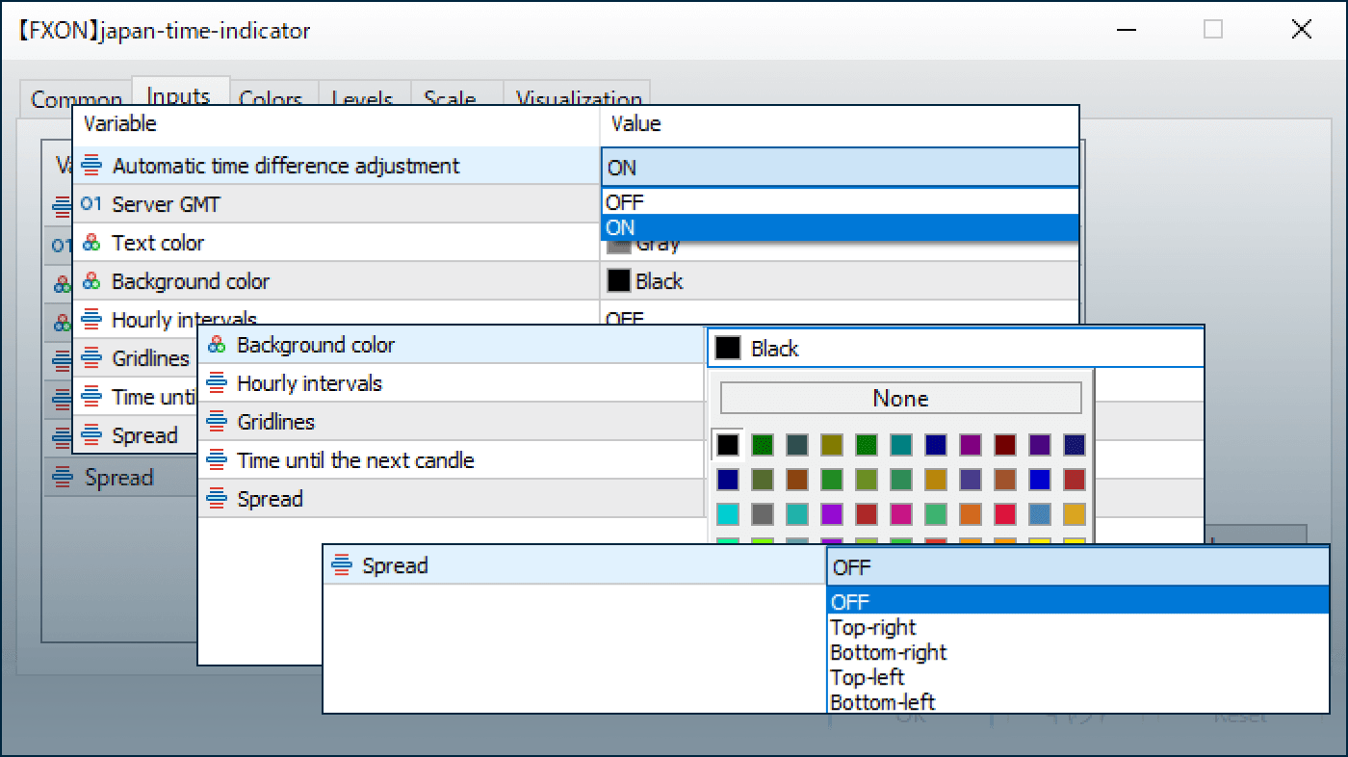Select Bottom-right in the Spread list
The height and width of the screenshot is (757, 1348).
click(1077, 652)
